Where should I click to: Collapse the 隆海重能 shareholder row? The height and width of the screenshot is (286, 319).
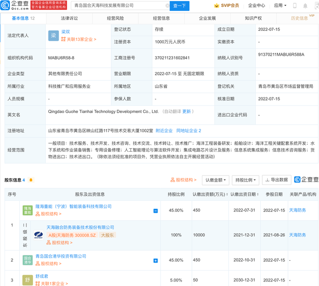point(156,211)
